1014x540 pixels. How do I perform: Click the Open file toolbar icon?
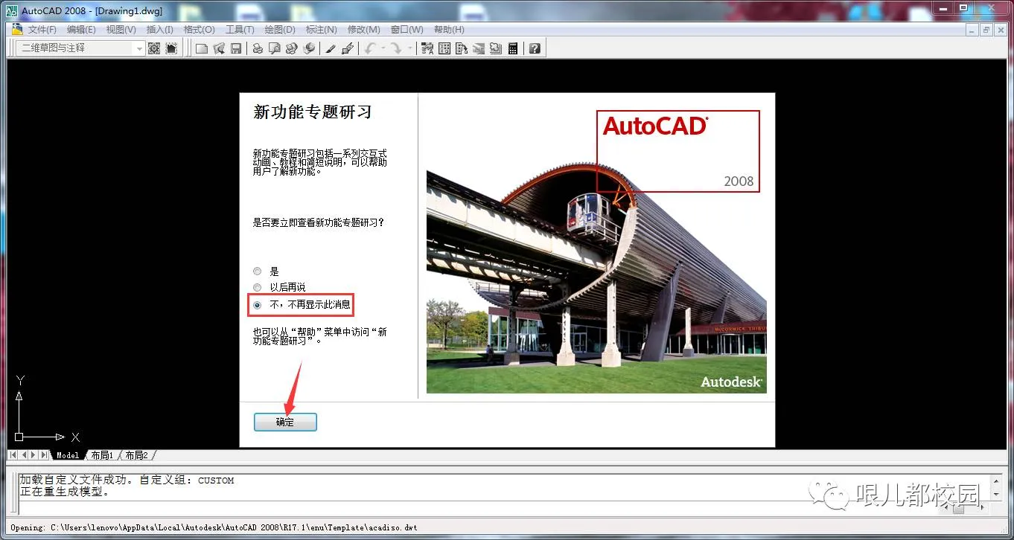(x=219, y=48)
